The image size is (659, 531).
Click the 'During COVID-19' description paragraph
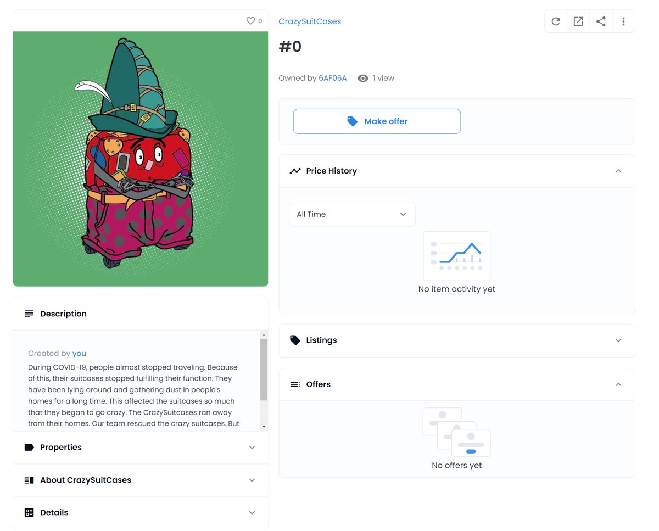coord(133,395)
